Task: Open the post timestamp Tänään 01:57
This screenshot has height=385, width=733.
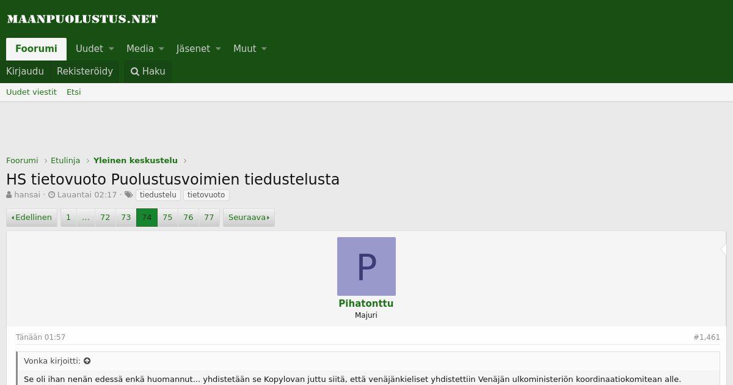Action: click(x=40, y=337)
